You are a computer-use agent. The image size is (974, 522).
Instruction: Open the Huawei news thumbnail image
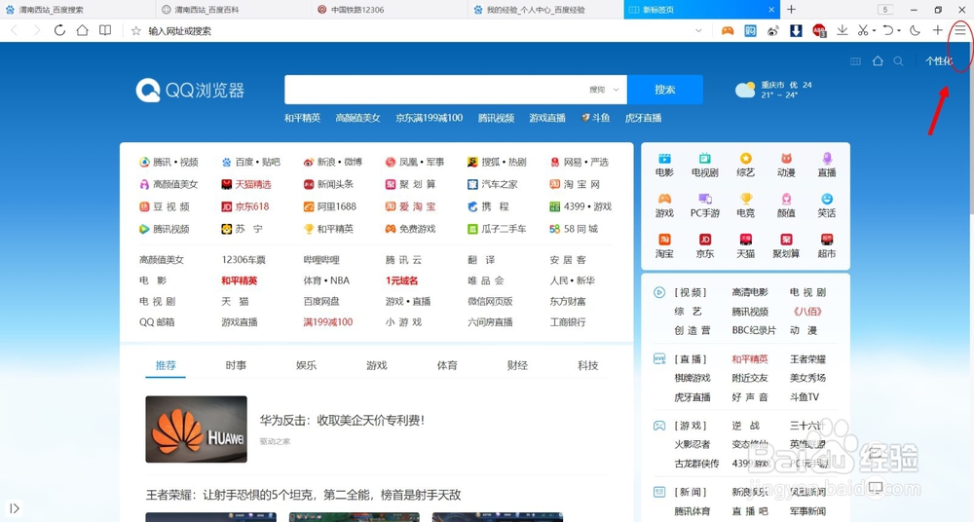point(197,429)
